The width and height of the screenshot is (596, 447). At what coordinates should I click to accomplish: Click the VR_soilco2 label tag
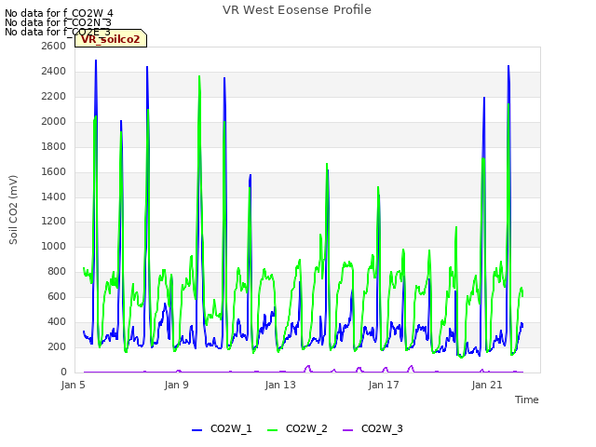click(x=111, y=38)
